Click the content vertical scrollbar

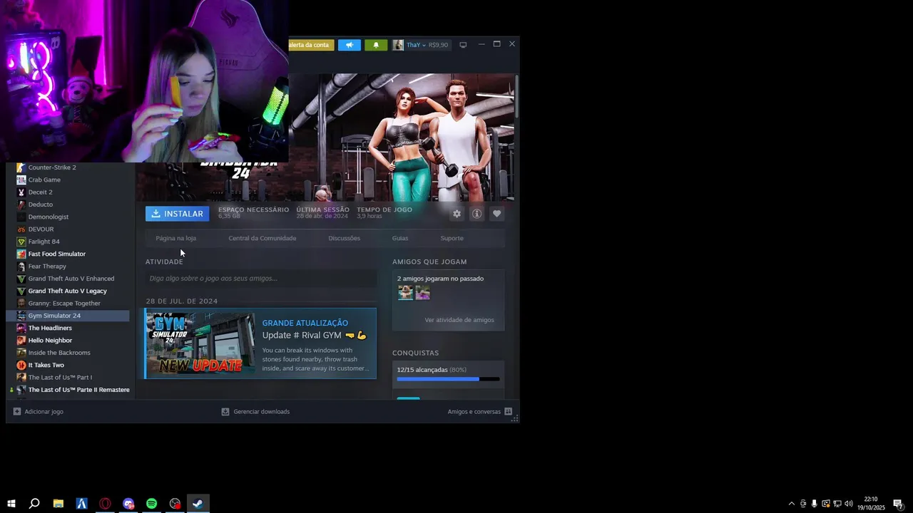[x=516, y=95]
